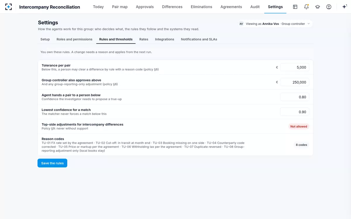The height and width of the screenshot is (219, 351).
Task: Click the Tolerance per pair 5,000 field
Action: click(x=295, y=67)
